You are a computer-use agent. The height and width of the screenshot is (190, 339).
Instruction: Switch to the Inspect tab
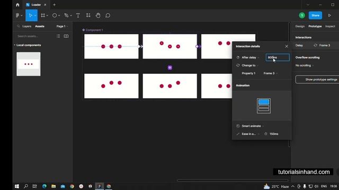click(x=330, y=26)
